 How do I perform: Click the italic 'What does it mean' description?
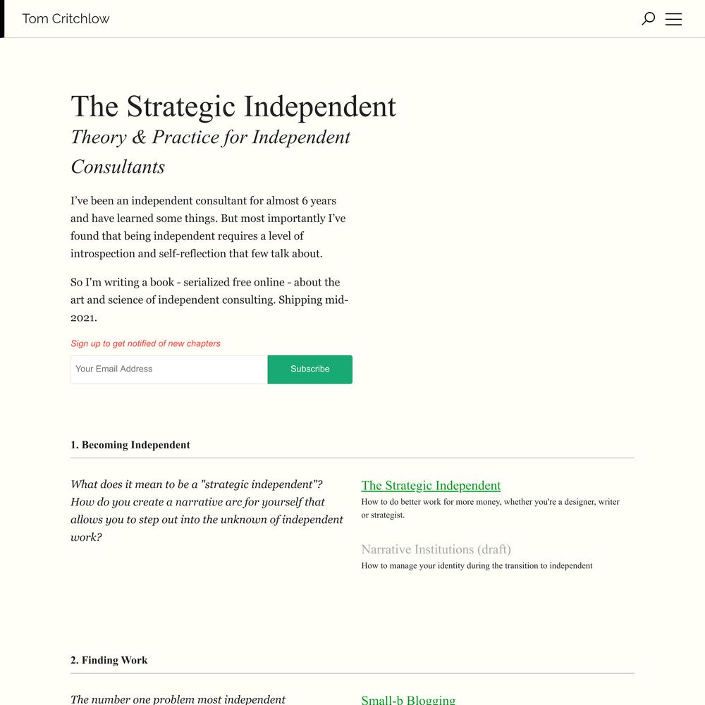pyautogui.click(x=207, y=510)
